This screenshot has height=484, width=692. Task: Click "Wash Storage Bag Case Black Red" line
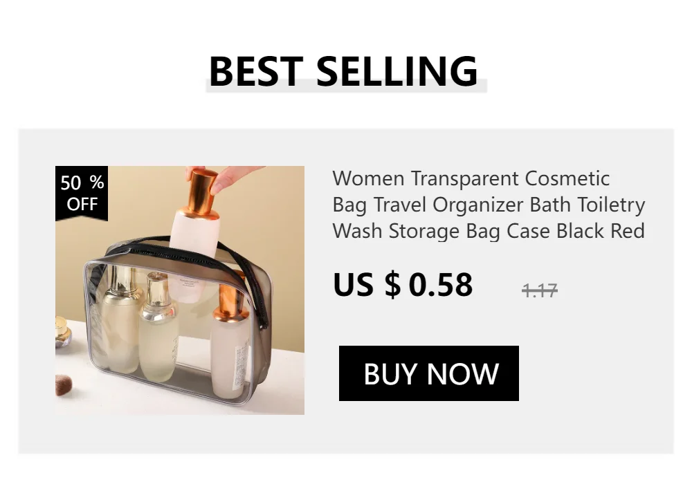point(489,232)
